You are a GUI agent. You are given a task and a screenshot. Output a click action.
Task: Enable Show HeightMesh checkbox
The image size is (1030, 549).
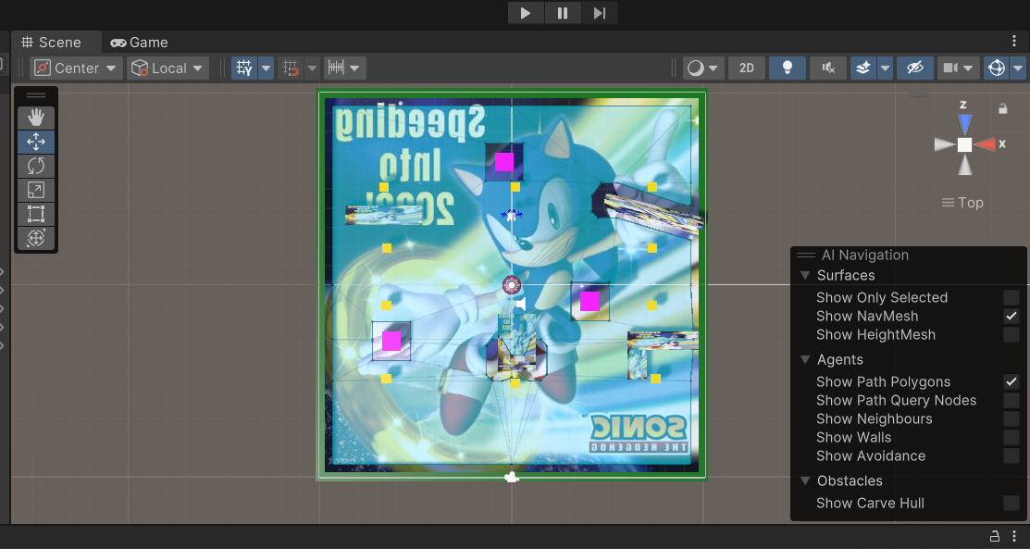[x=1011, y=334]
